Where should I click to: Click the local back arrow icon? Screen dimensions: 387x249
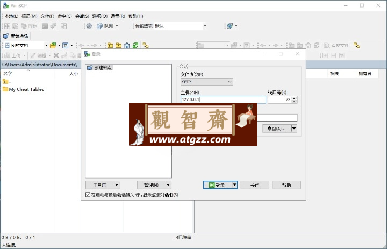point(82,46)
